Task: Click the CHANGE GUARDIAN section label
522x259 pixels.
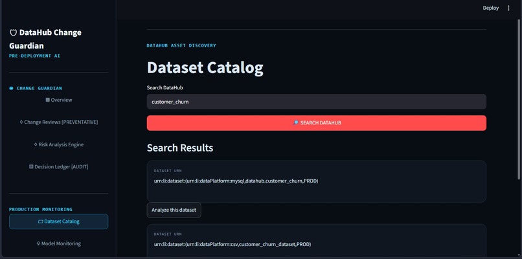Action: [36, 88]
